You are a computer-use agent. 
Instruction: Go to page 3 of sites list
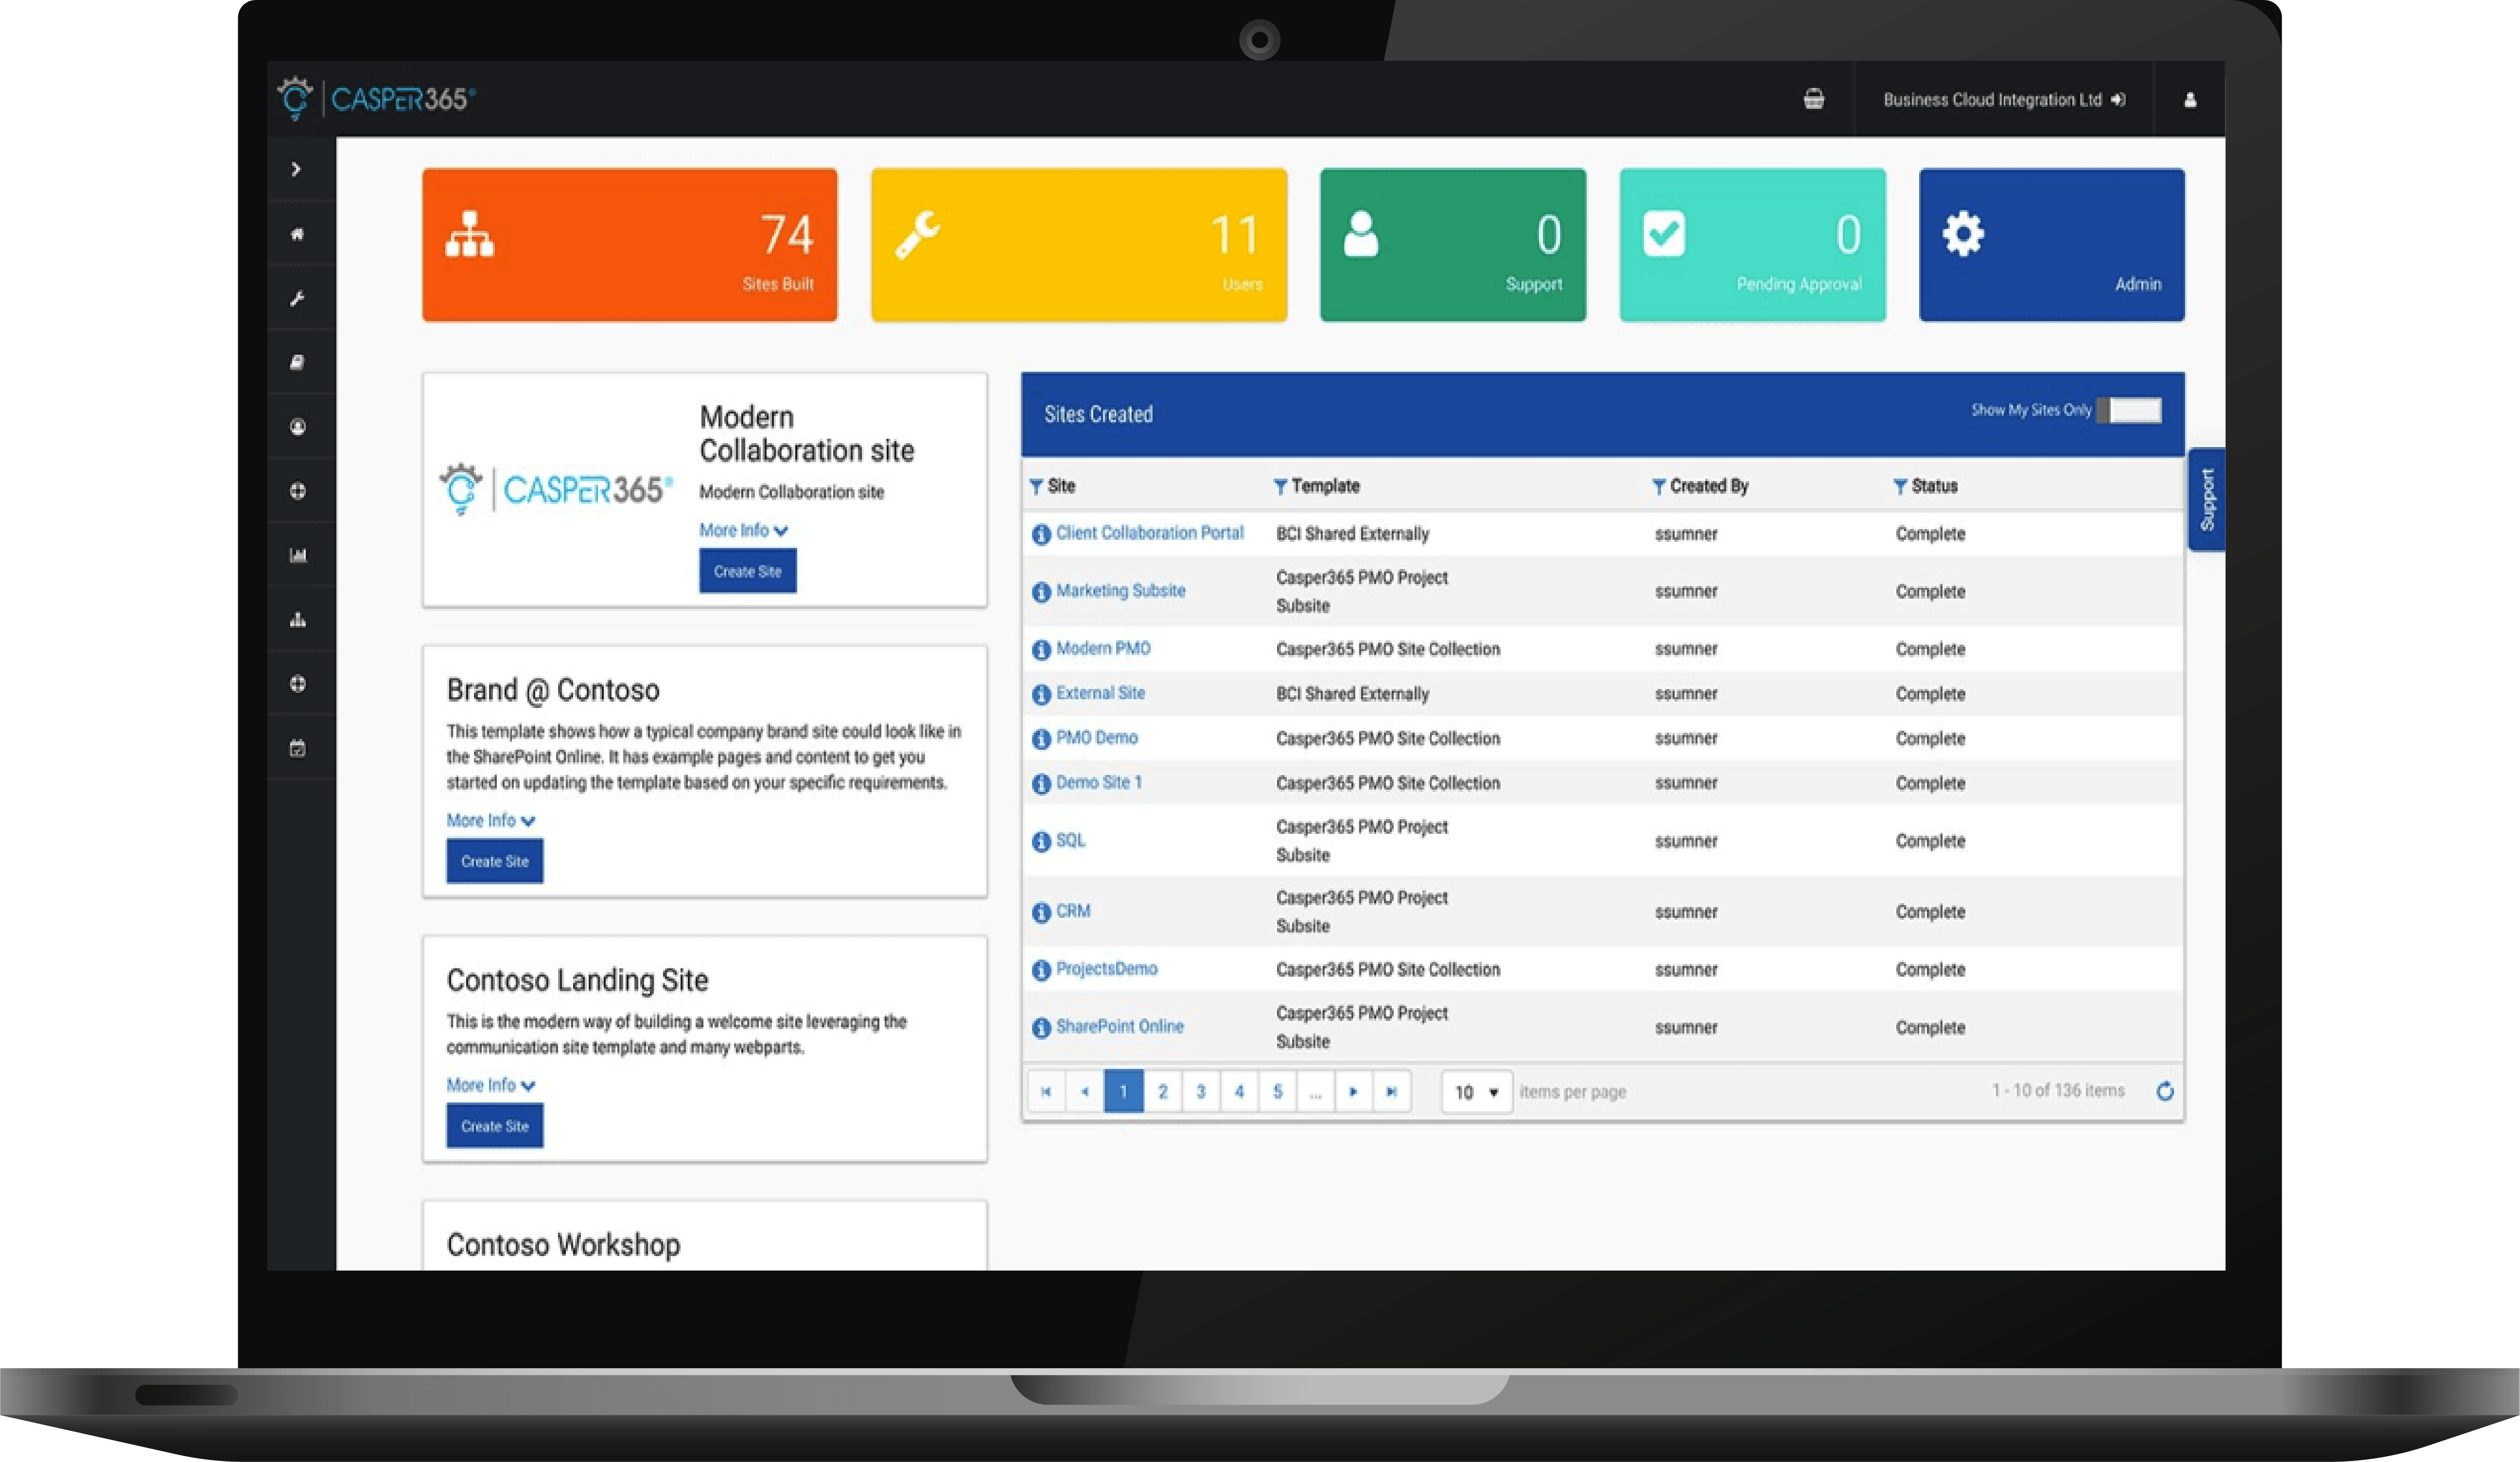[1201, 1091]
